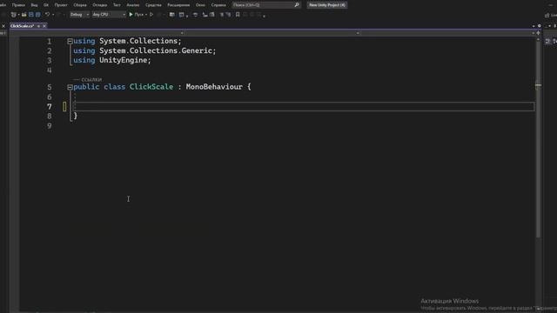Screen dimensions: 557x313
Task: Click the magnifier icon in search box
Action: [297, 5]
